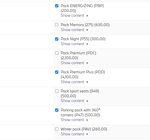Uncheck the Pack ENERGIZING (PBP) checkbox
Viewport: 150px width, 140px height.
[x=57, y=6]
